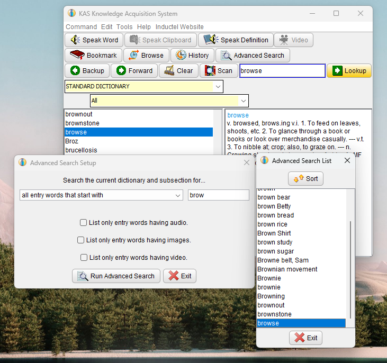
Task: Open the Tools menu
Action: click(124, 26)
